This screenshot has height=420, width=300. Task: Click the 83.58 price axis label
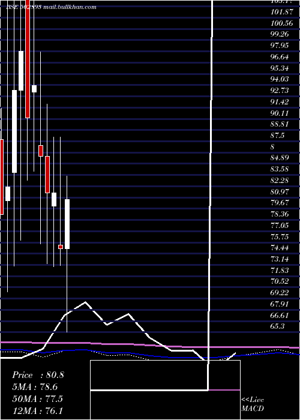tap(280, 169)
